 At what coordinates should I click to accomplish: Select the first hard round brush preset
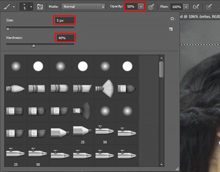point(38,66)
